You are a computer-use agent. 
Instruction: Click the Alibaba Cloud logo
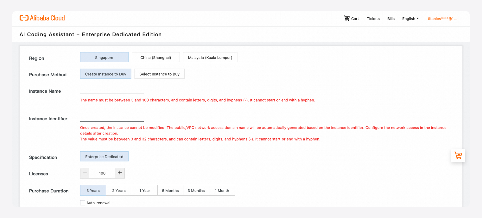(x=42, y=18)
